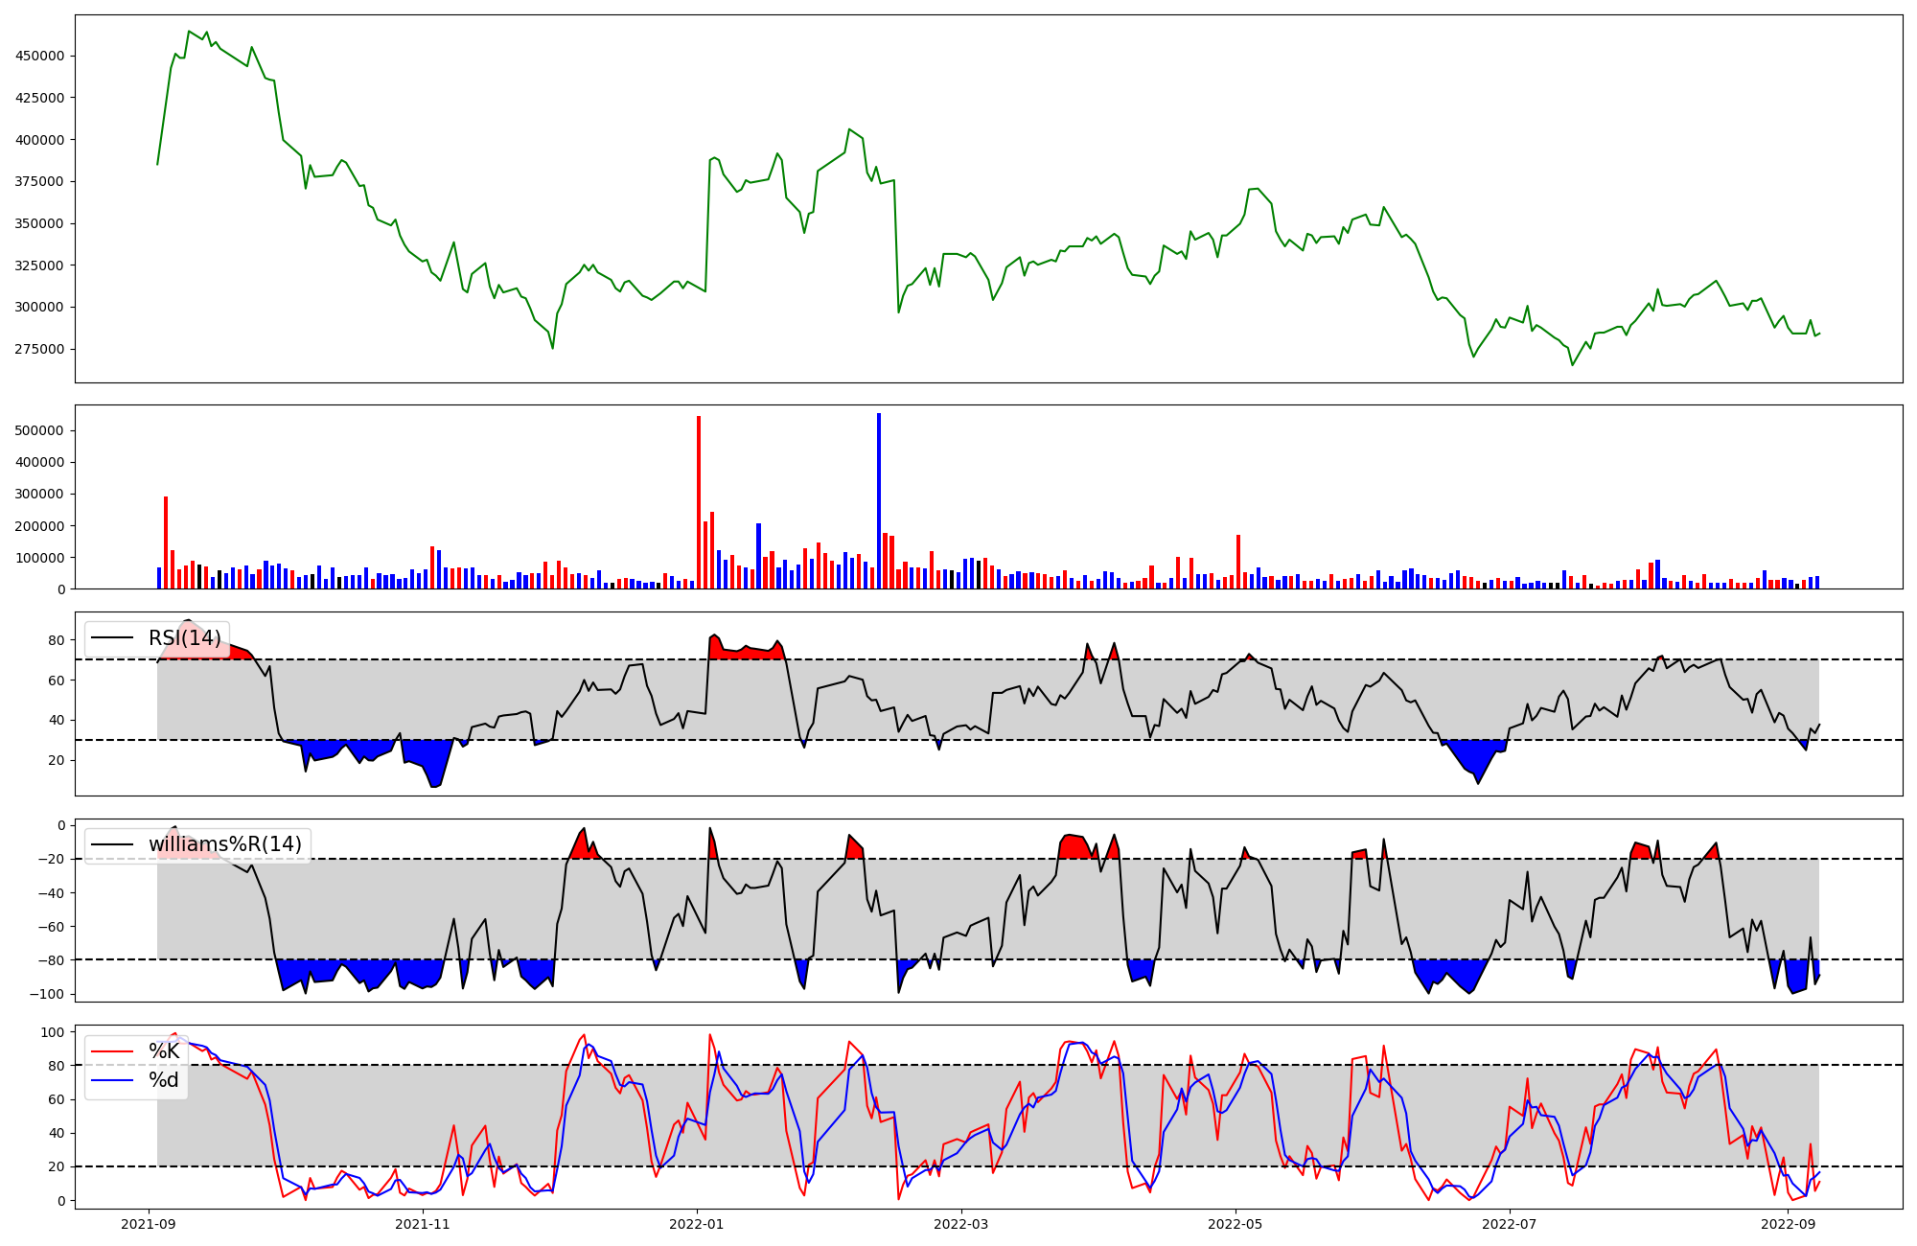Click the red %K legend entry
This screenshot has width=1917, height=1246.
pyautogui.click(x=164, y=1051)
